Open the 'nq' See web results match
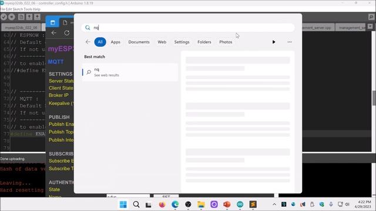This screenshot has height=211, width=376. point(130,72)
